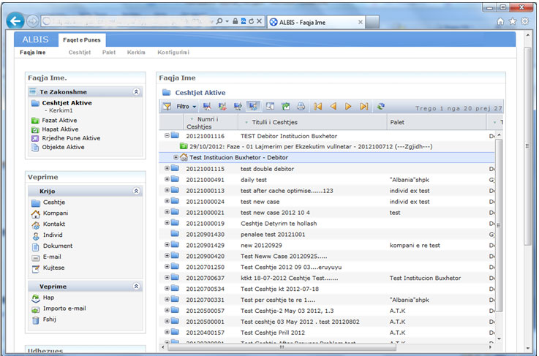Image resolution: width=539 pixels, height=356 pixels.
Task: Open the Cештjet menu item Ceshtjet
Action: pos(79,53)
